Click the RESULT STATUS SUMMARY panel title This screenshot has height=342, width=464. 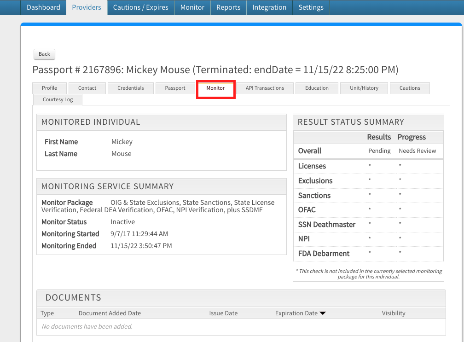[x=351, y=122]
